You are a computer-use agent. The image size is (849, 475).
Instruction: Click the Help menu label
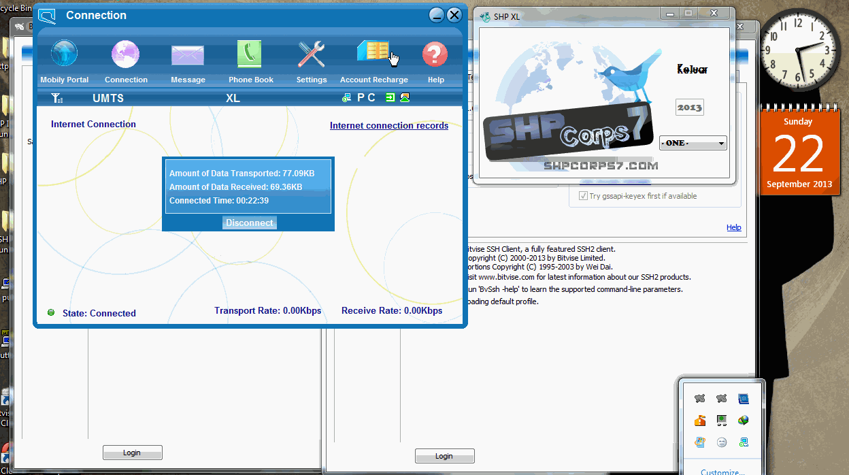[435, 80]
